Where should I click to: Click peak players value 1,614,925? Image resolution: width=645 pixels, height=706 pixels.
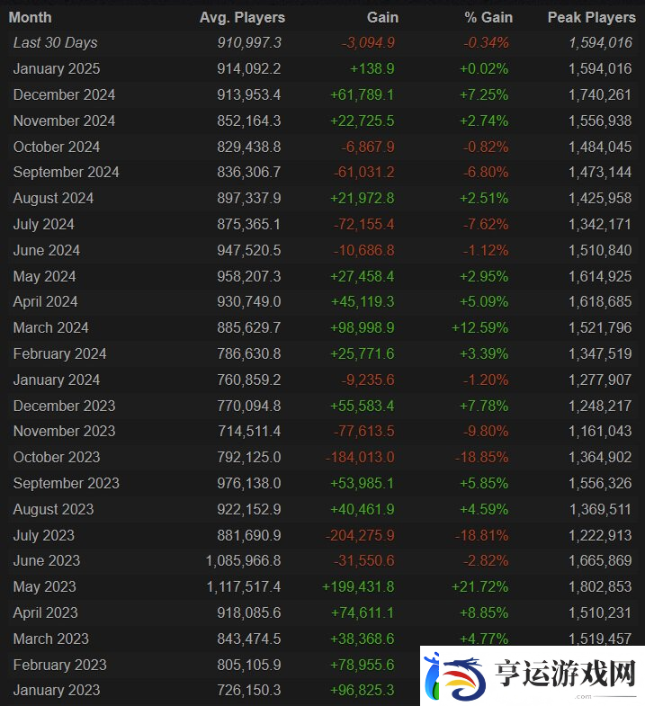pyautogui.click(x=600, y=277)
